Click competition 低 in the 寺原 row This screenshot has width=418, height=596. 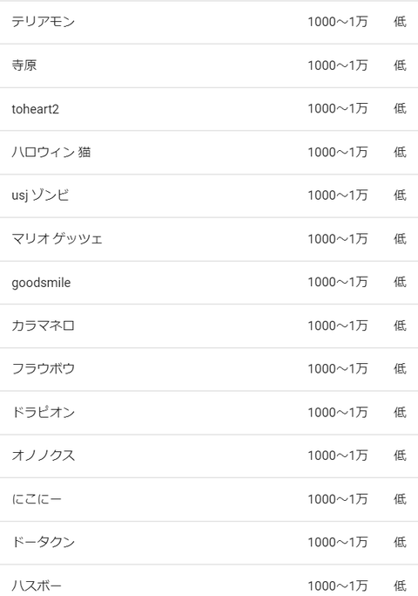[400, 65]
